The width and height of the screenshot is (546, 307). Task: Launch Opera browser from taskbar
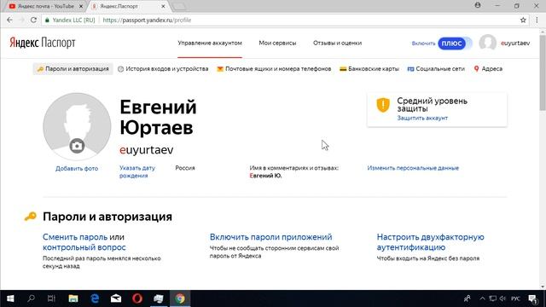click(x=137, y=298)
